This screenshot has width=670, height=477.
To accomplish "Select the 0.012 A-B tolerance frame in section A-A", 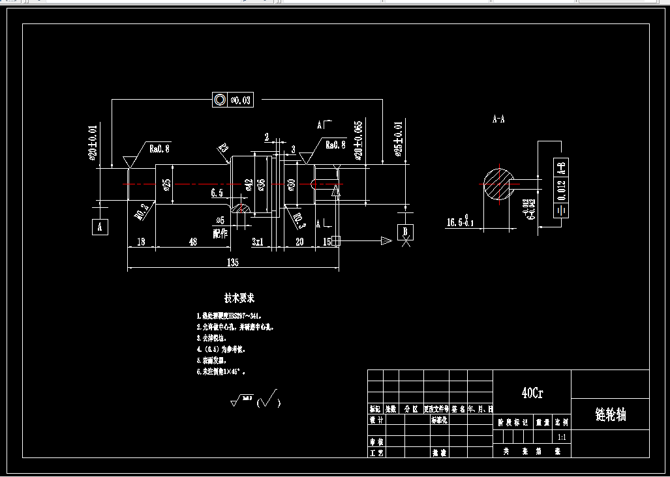I will click(560, 189).
